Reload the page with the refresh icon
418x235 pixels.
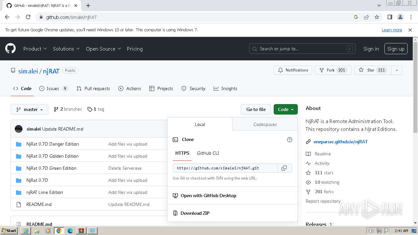pyautogui.click(x=28, y=17)
